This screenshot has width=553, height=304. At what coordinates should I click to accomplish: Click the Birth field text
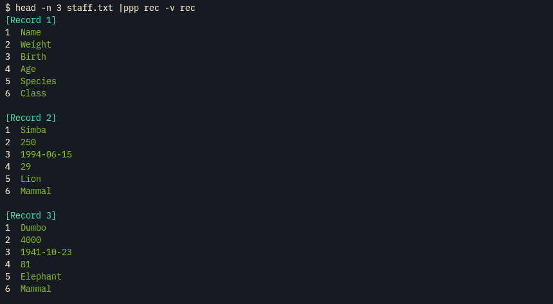(33, 57)
